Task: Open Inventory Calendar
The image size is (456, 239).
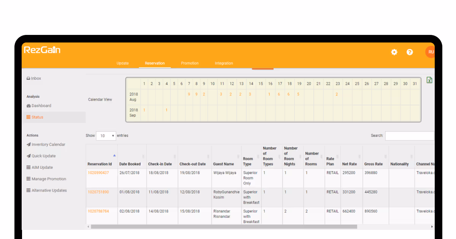Action: 46,145
